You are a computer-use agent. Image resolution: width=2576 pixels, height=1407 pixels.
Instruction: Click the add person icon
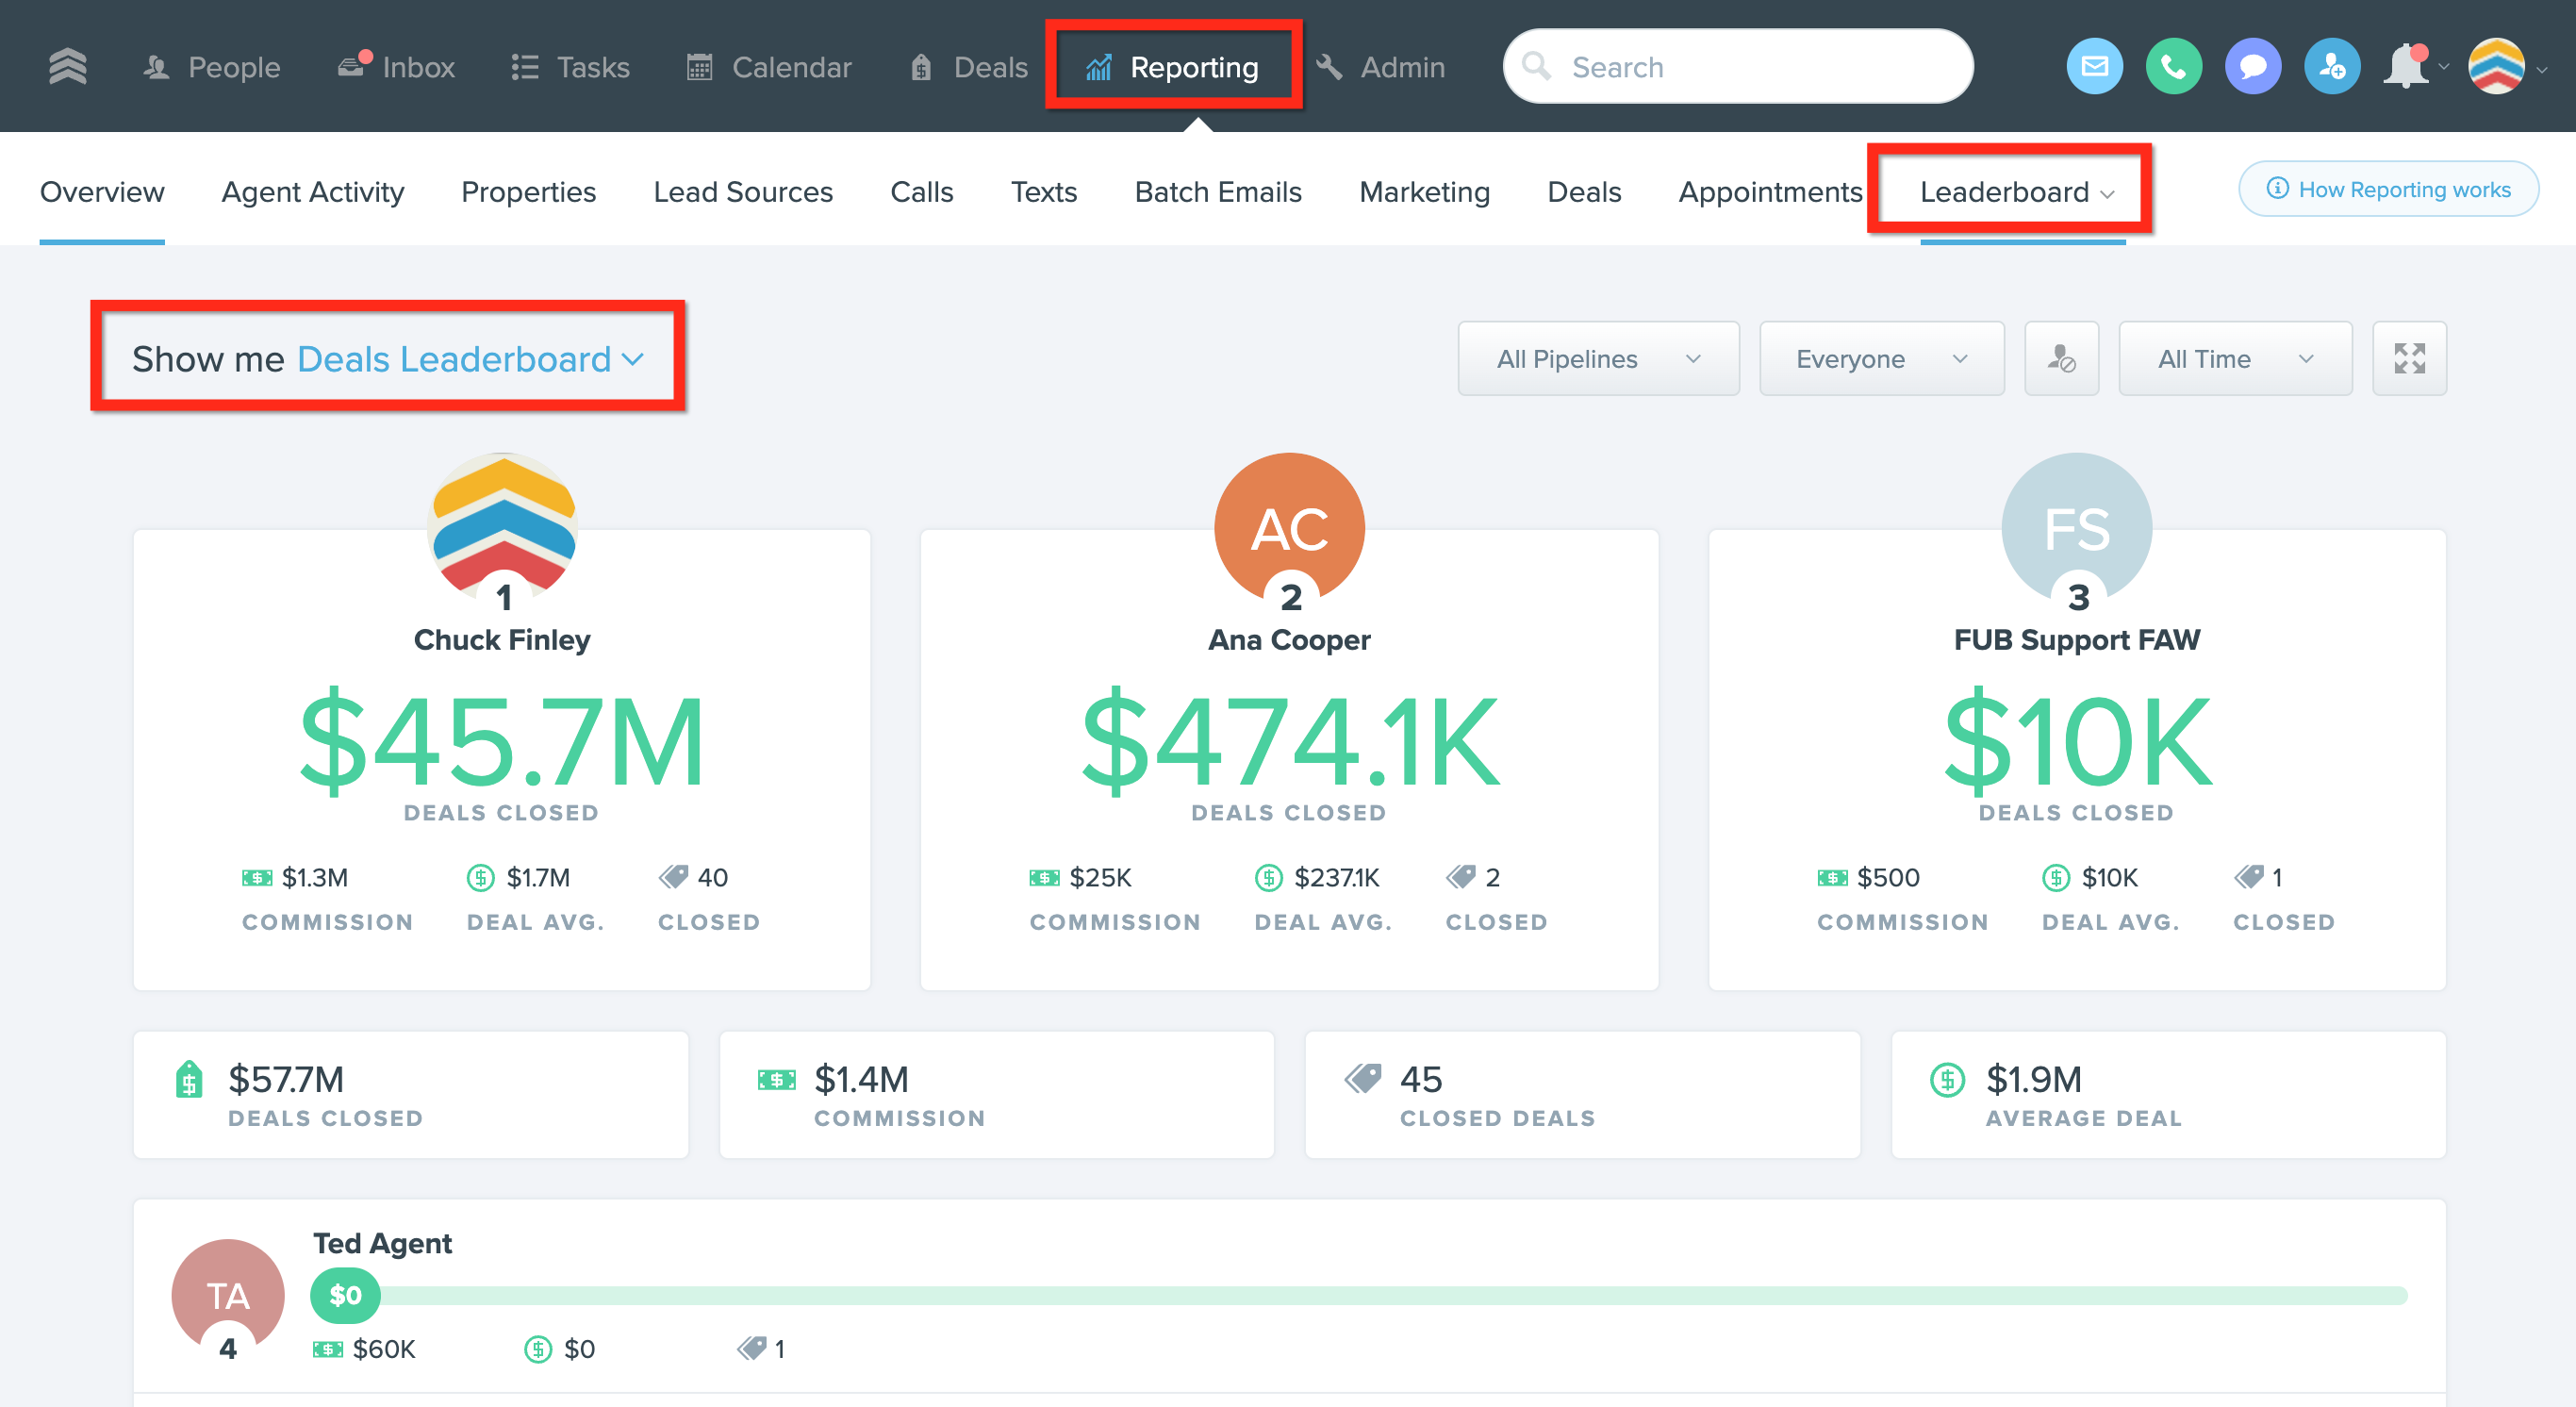[2331, 67]
